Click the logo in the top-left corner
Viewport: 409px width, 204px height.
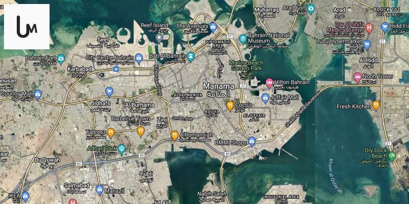(26, 26)
